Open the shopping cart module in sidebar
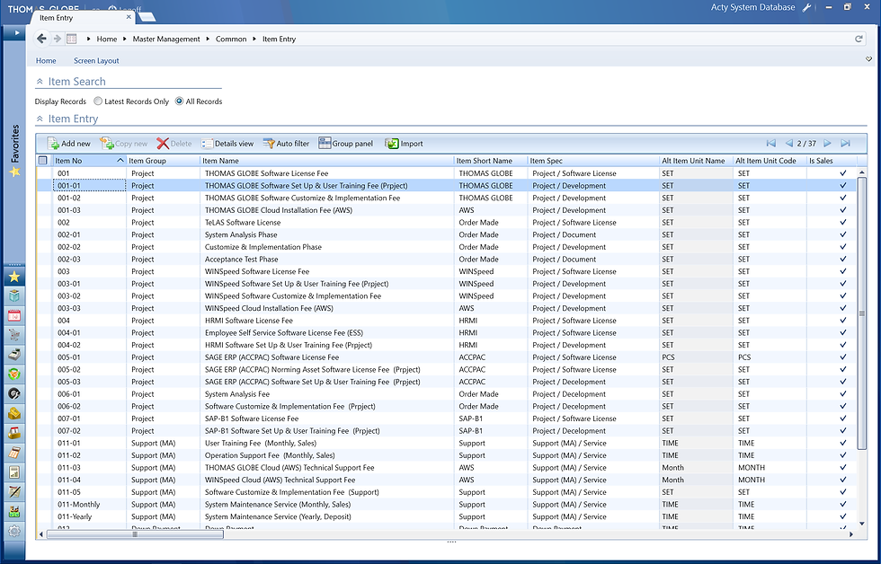The image size is (881, 564). (13, 335)
